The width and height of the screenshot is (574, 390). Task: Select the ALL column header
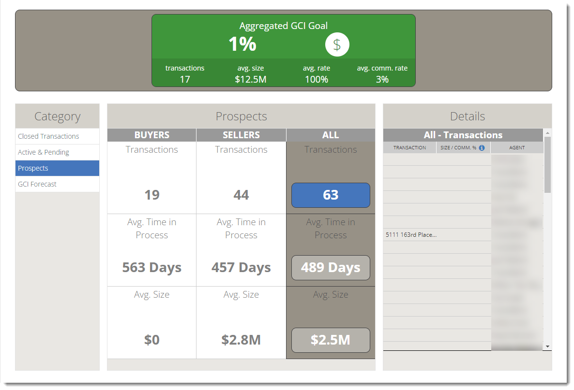[x=331, y=135]
